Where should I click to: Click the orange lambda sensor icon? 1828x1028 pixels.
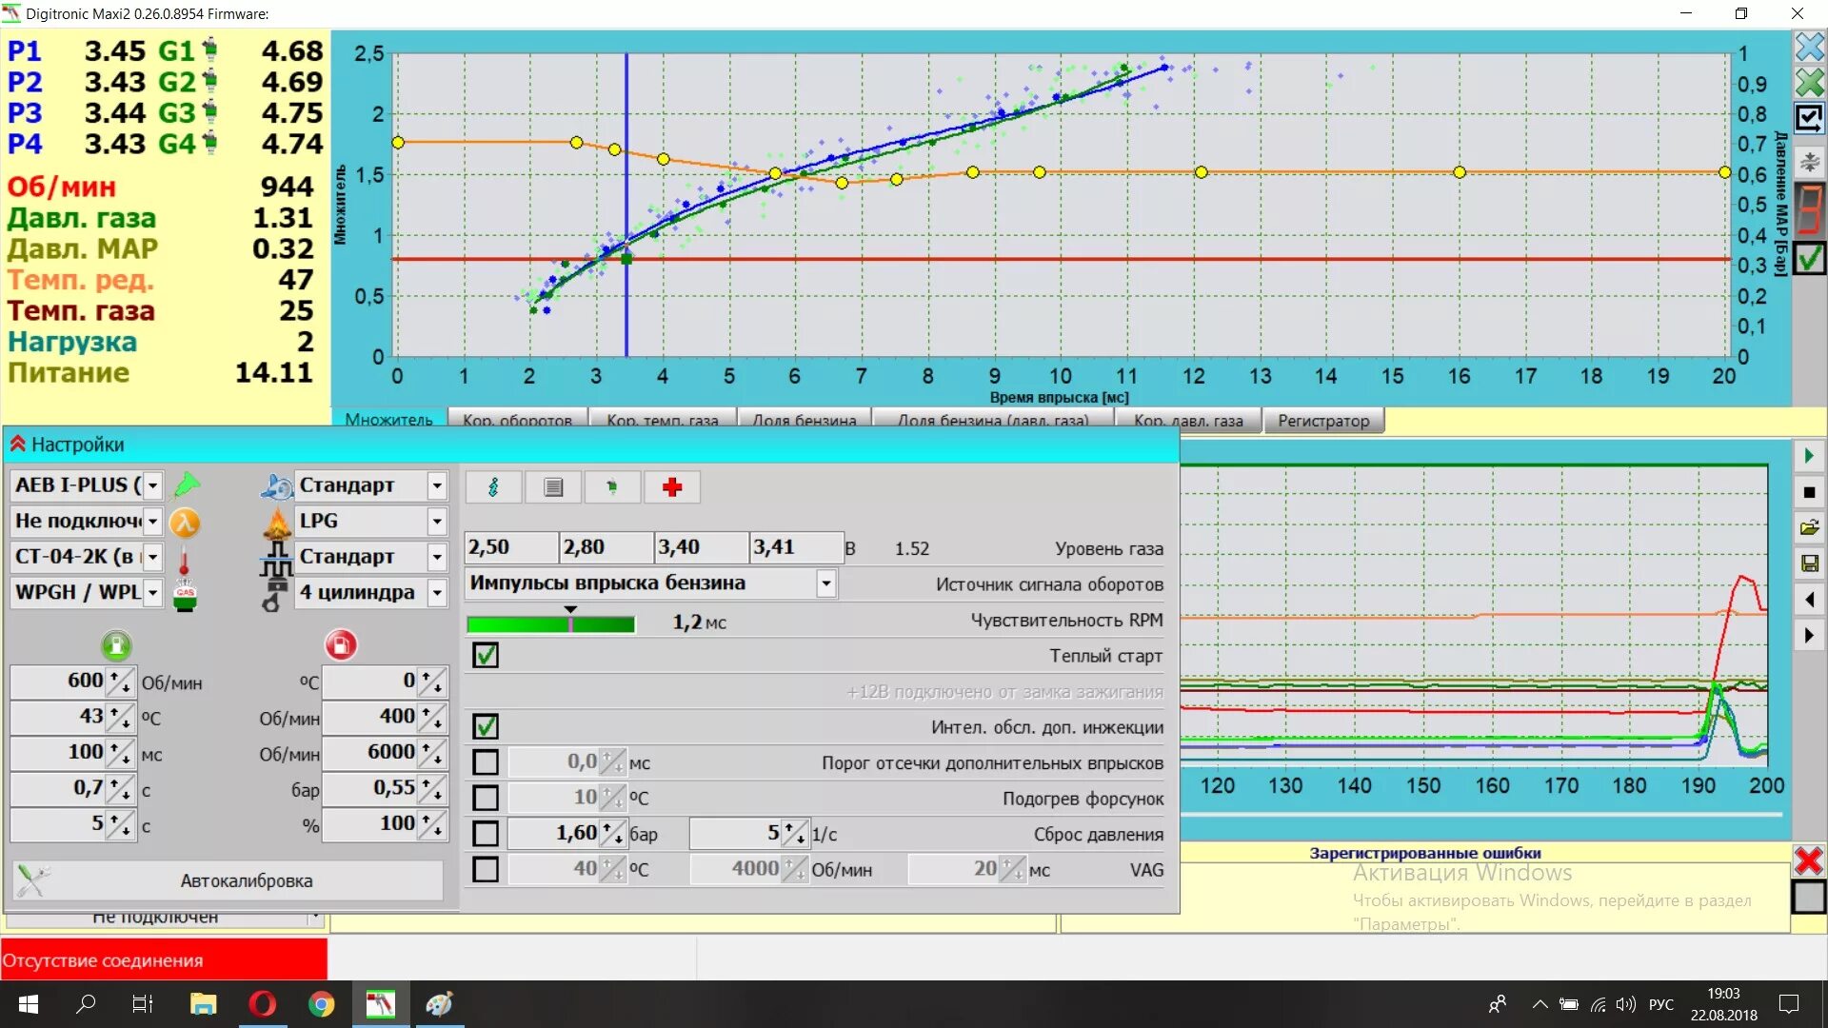point(185,522)
